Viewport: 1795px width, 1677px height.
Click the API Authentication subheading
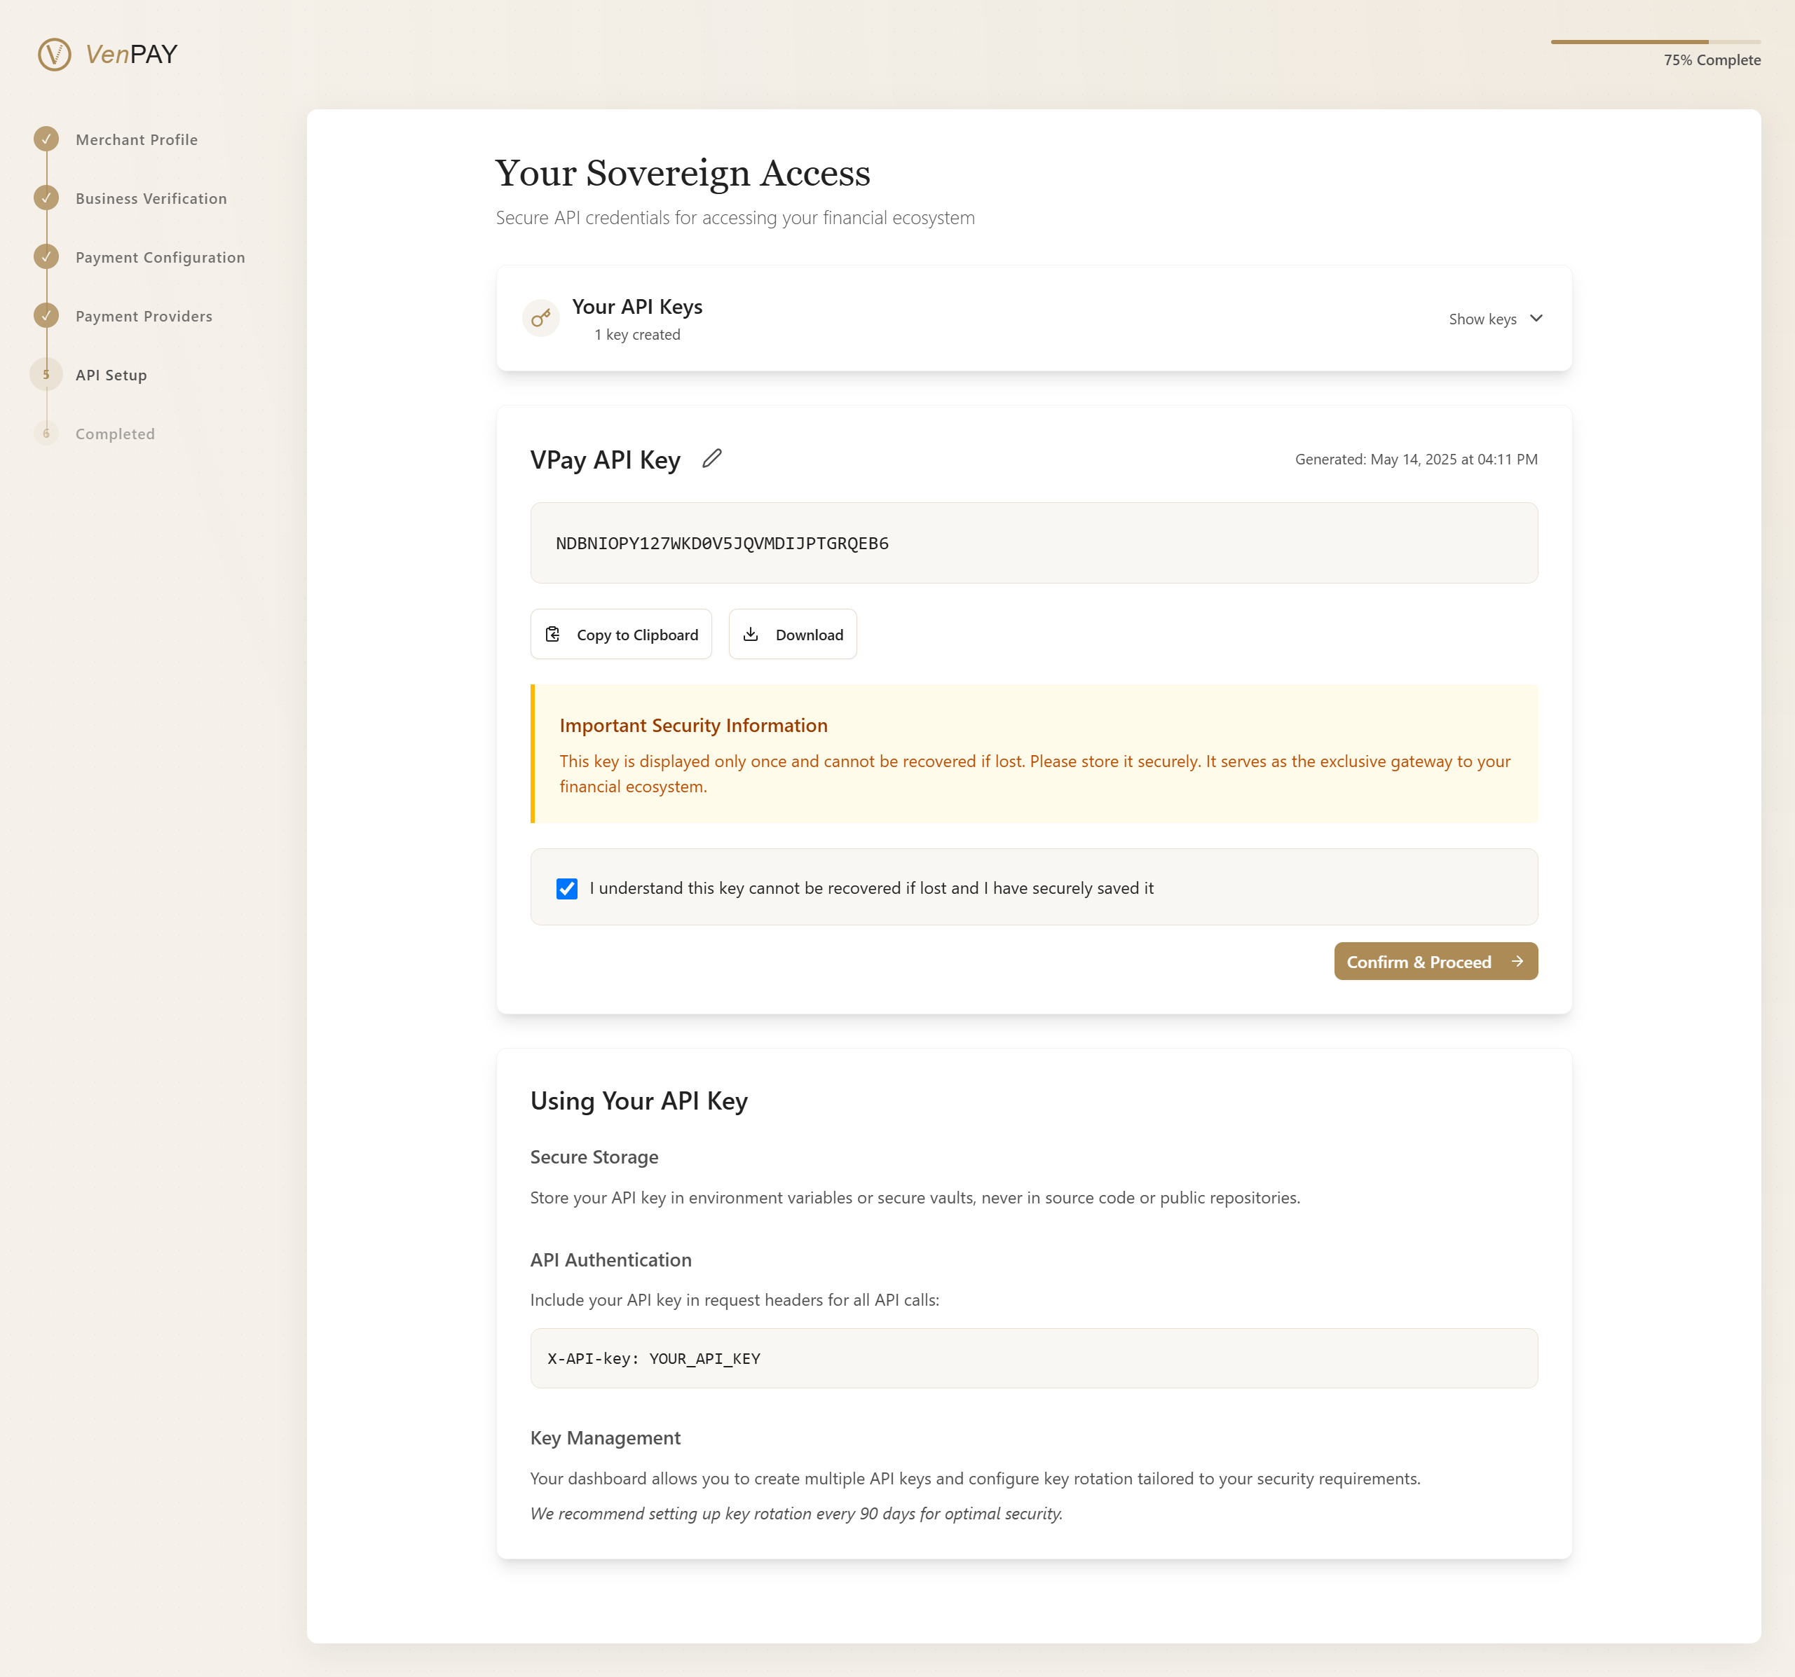[611, 1260]
